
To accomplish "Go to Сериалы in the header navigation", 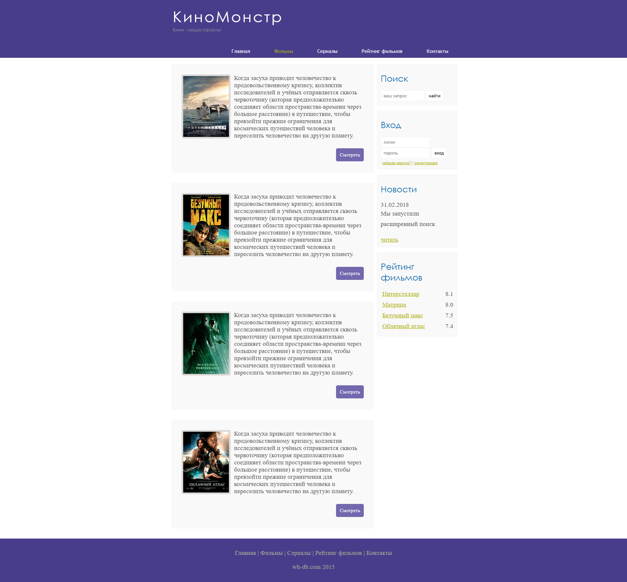I will point(327,51).
